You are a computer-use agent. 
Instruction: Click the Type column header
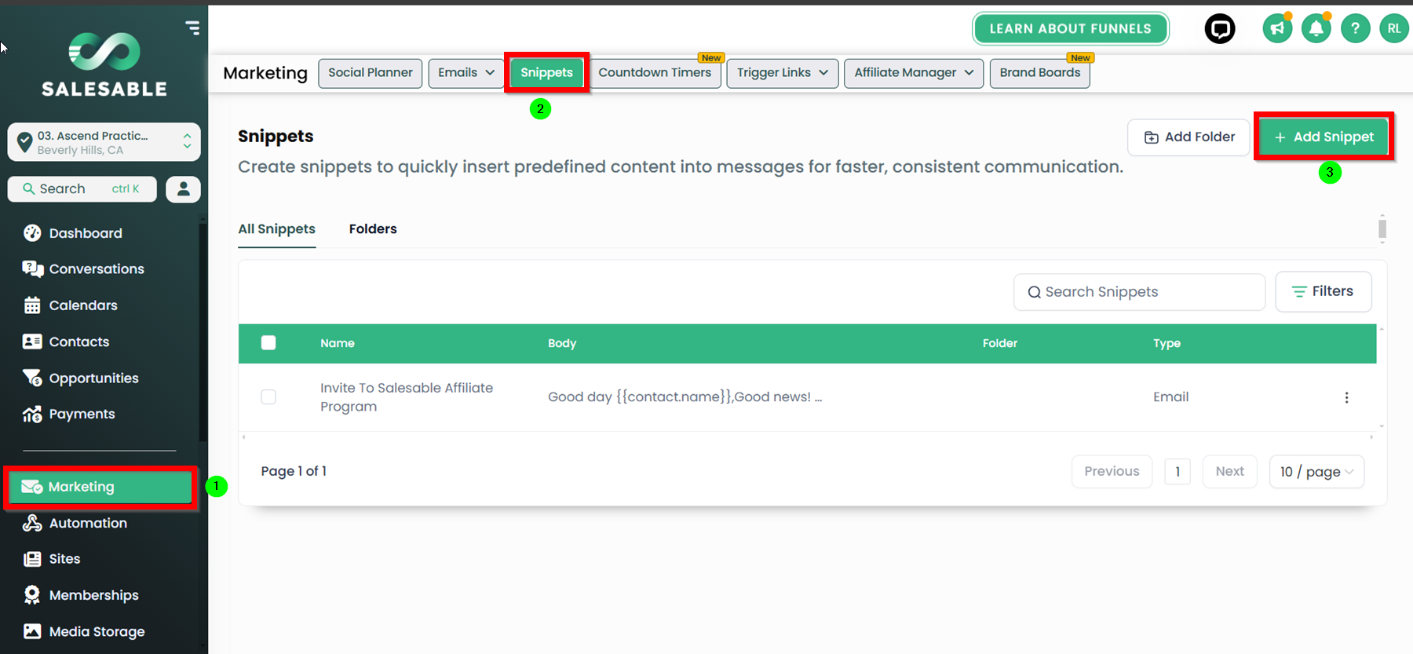[x=1167, y=343]
